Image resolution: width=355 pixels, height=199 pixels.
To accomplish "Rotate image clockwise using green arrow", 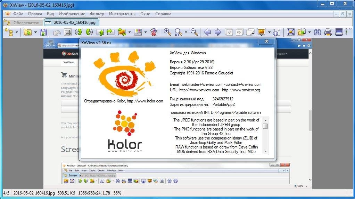I will pos(89,32).
